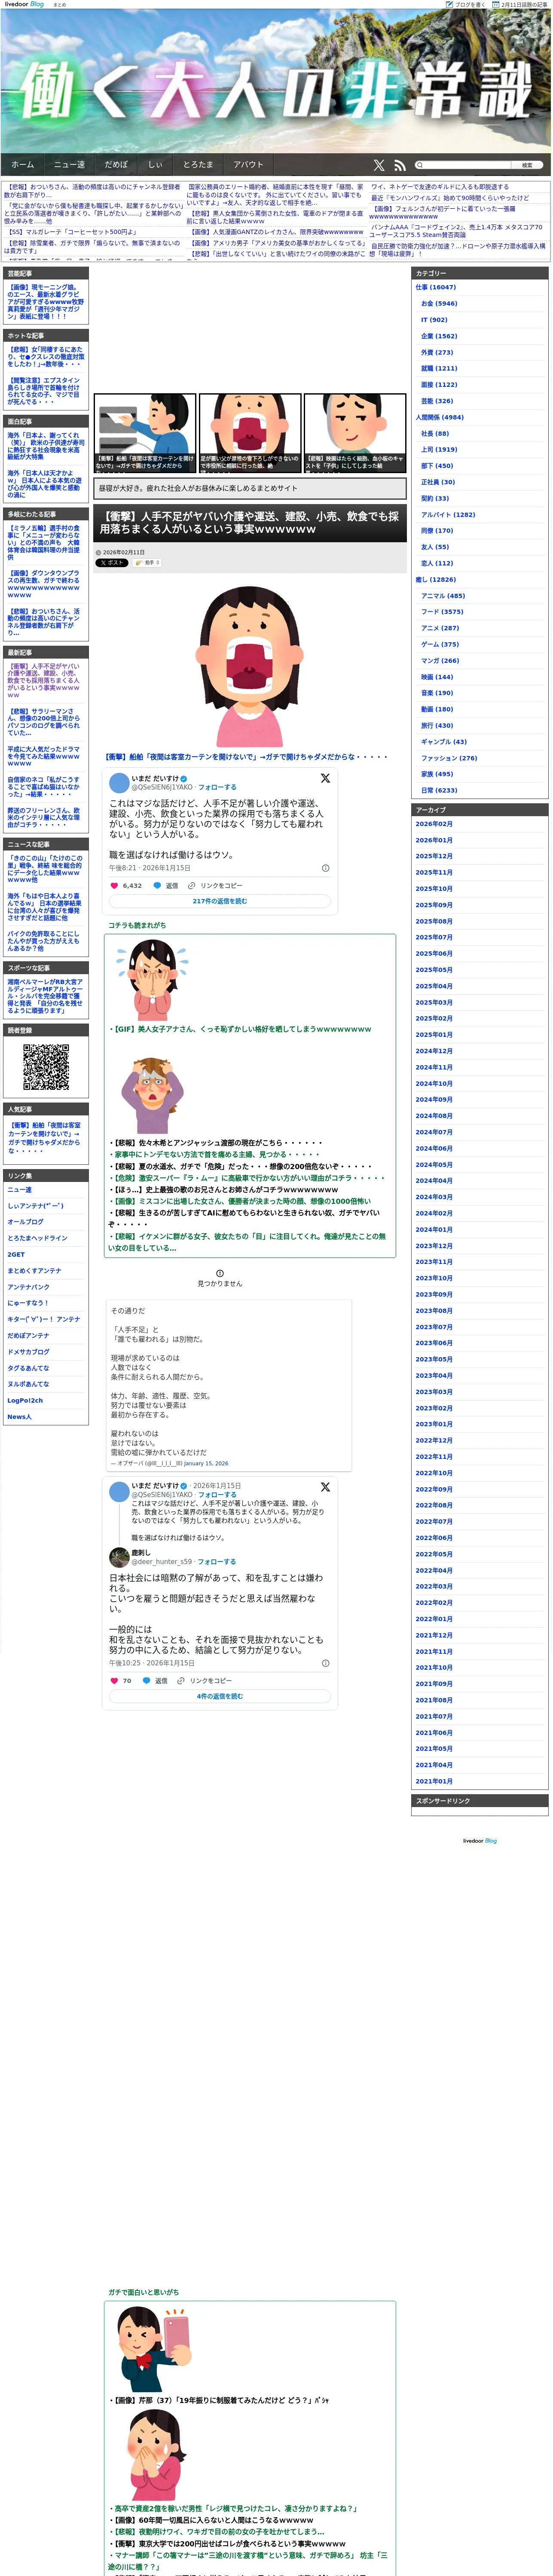Open the 船舶 夜間は客室カーテン link below the article image

tap(247, 756)
